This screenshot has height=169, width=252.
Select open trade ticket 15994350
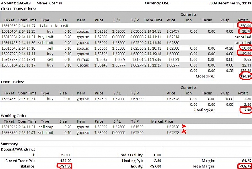[x=10, y=99]
